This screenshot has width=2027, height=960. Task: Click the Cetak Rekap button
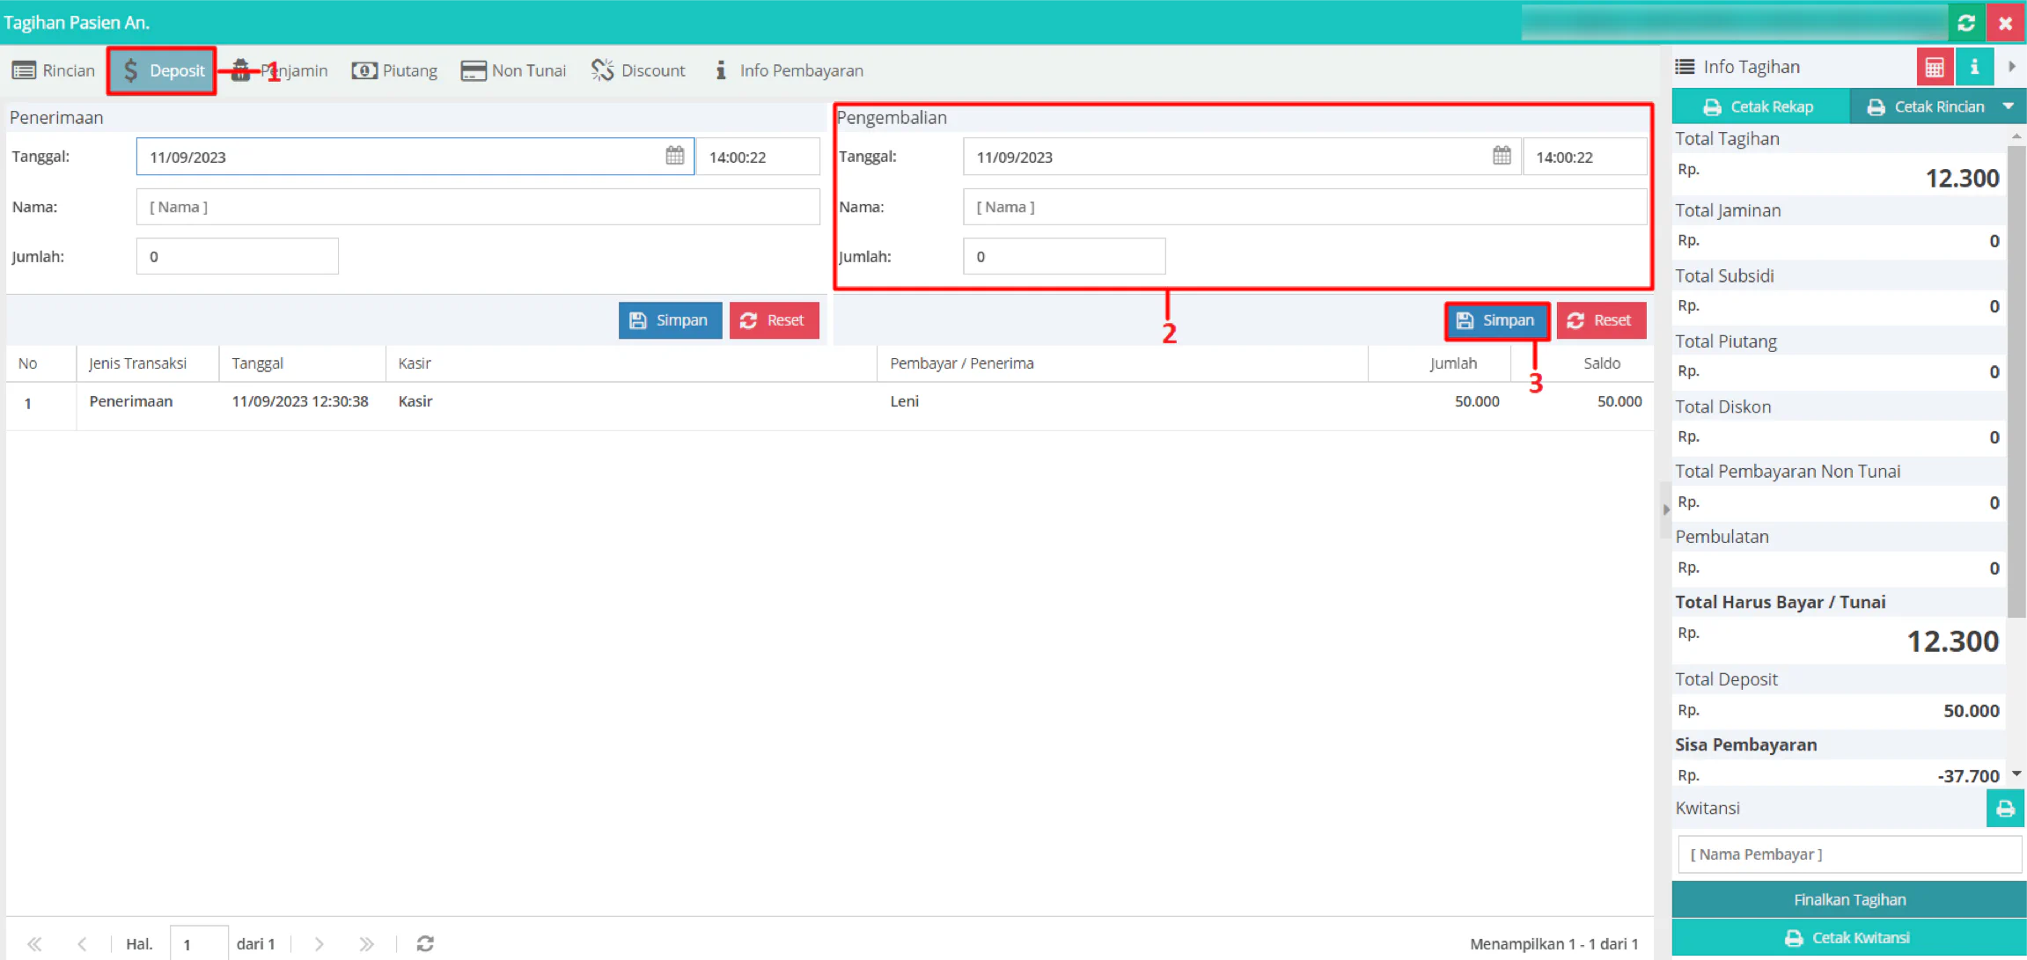[1759, 106]
